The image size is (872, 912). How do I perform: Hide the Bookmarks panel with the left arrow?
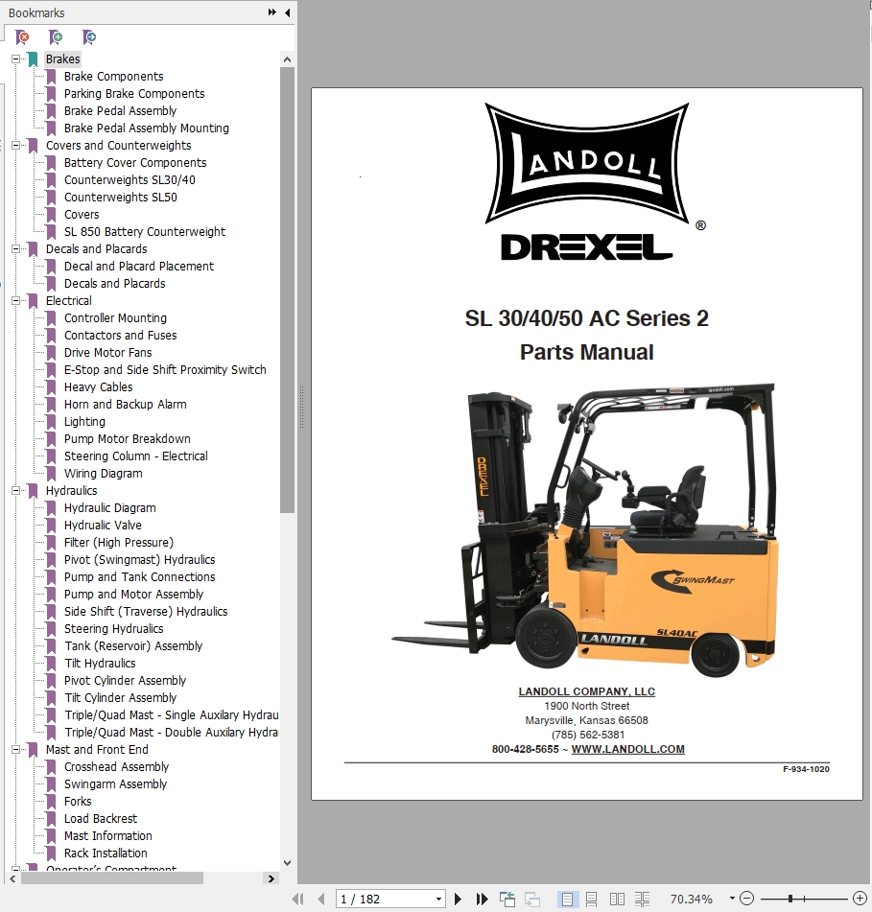click(x=288, y=12)
